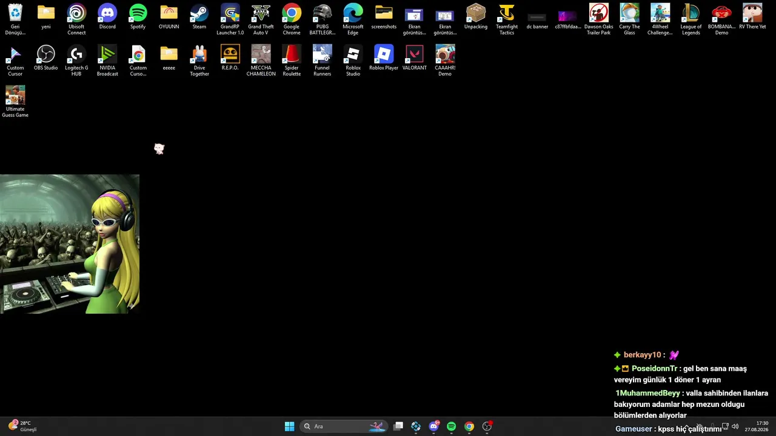Switch to OBS Studio from the taskbar
776x436 pixels.
pyautogui.click(x=487, y=426)
